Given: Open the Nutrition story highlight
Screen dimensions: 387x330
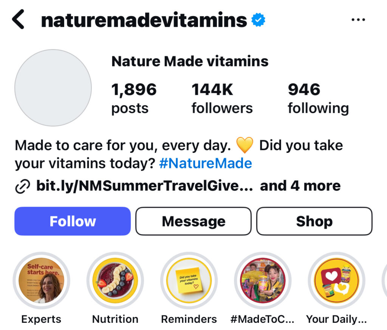Looking at the screenshot, I should click(x=115, y=280).
